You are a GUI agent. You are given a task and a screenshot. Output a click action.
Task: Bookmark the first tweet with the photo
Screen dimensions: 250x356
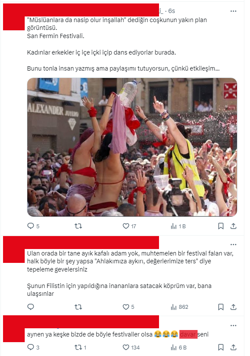pyautogui.click(x=221, y=226)
